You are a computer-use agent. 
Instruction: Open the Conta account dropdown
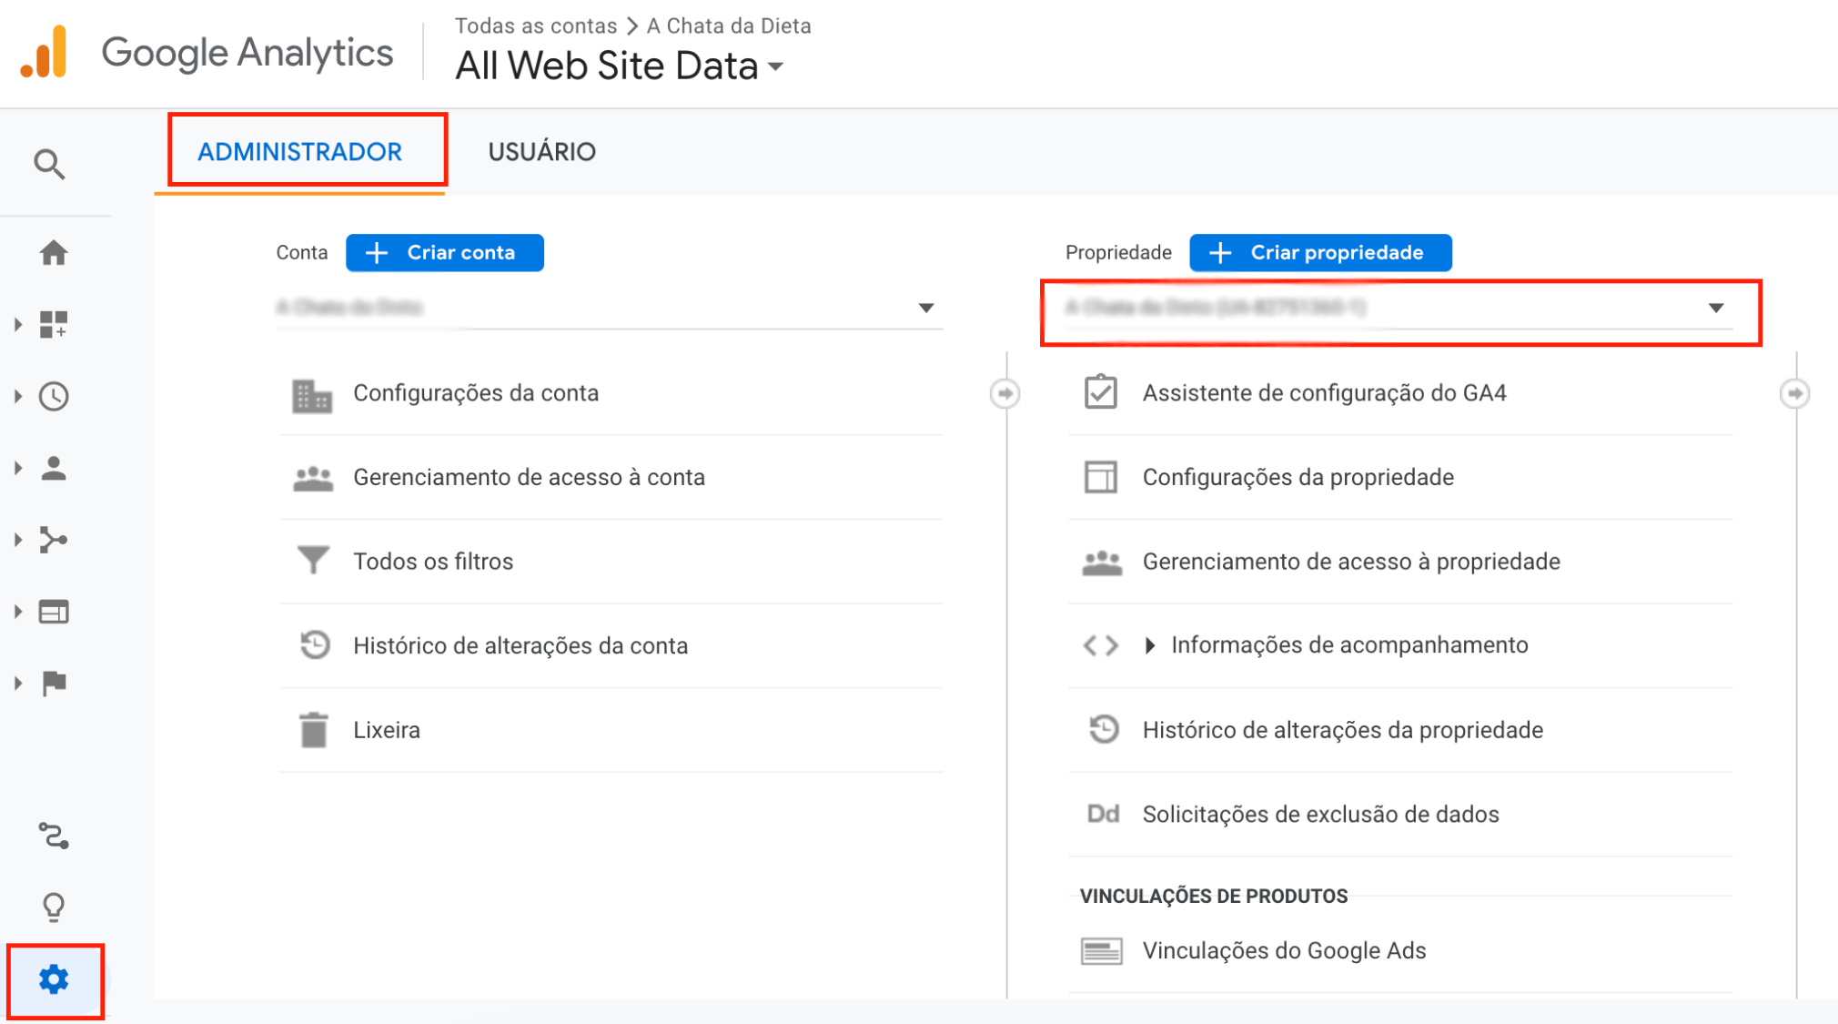(x=609, y=308)
